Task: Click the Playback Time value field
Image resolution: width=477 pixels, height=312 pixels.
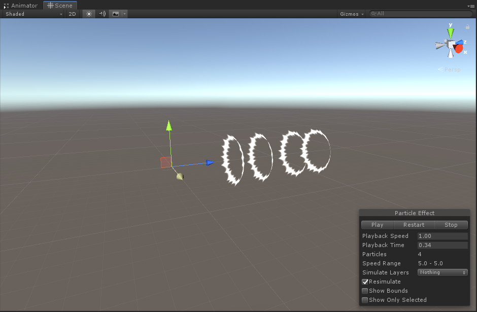Action: pyautogui.click(x=442, y=245)
